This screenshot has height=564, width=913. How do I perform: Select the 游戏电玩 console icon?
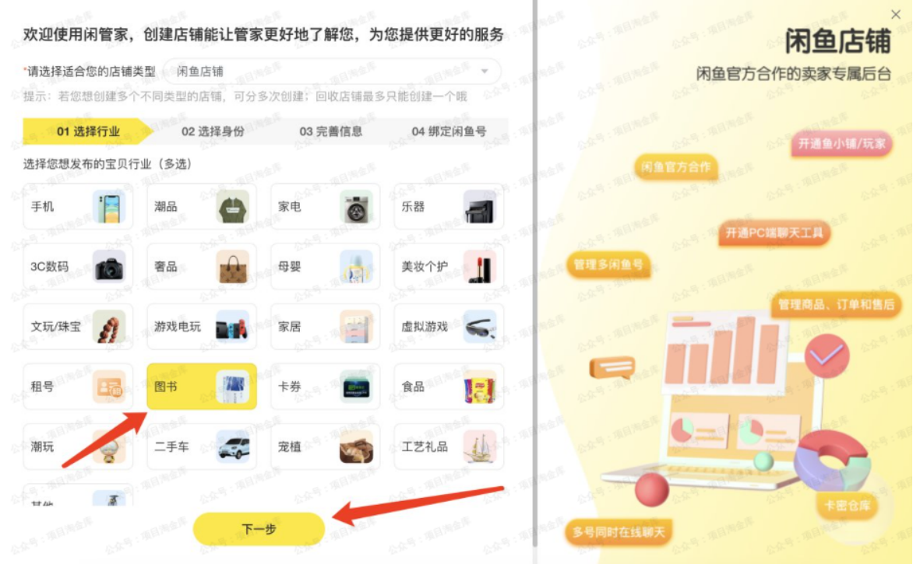click(x=232, y=327)
